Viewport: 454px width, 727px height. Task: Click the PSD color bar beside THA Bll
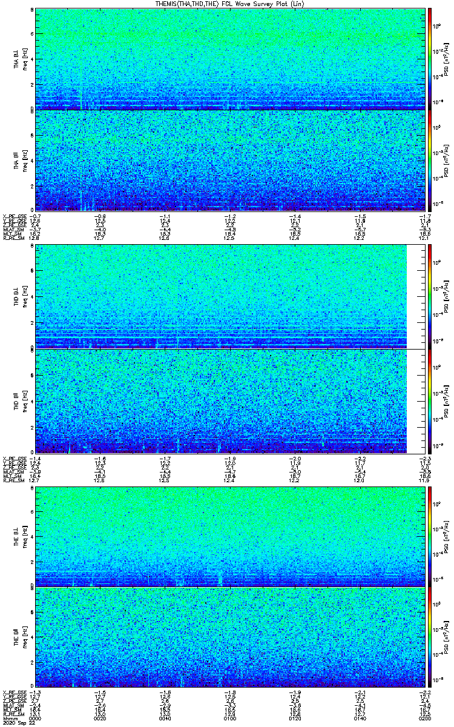tap(430, 161)
